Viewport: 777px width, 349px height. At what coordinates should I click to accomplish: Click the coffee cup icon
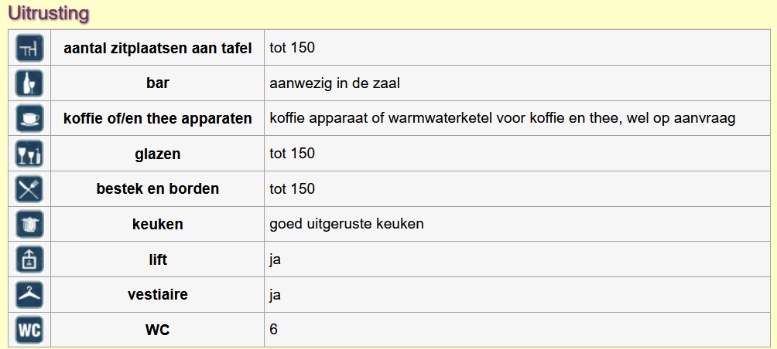coord(29,119)
